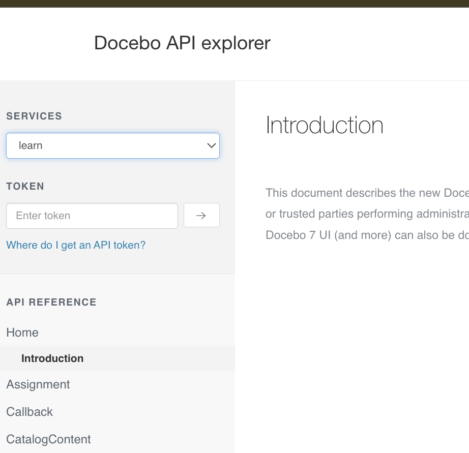Viewport: 469px width, 453px height.
Task: Click the API REFERENCE section label
Action: [51, 302]
